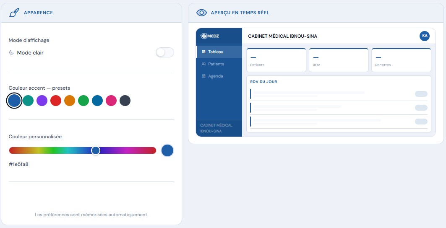Select the green accent color preset
Image resolution: width=446 pixels, height=228 pixels.
tap(83, 101)
